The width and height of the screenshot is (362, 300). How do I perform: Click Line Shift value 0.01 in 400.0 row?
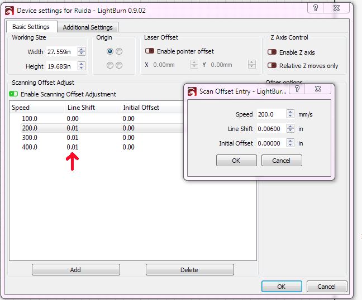click(x=73, y=147)
